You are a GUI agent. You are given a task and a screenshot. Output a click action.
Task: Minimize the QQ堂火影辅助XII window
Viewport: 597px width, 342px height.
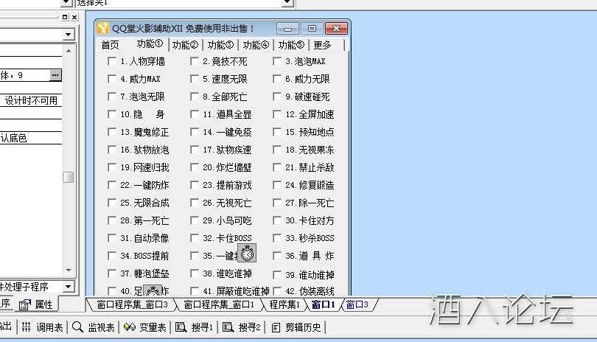287,29
